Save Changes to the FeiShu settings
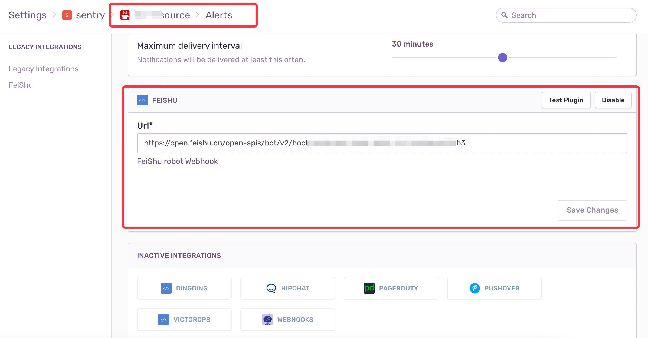Viewport: 648px width, 338px height. pos(592,210)
